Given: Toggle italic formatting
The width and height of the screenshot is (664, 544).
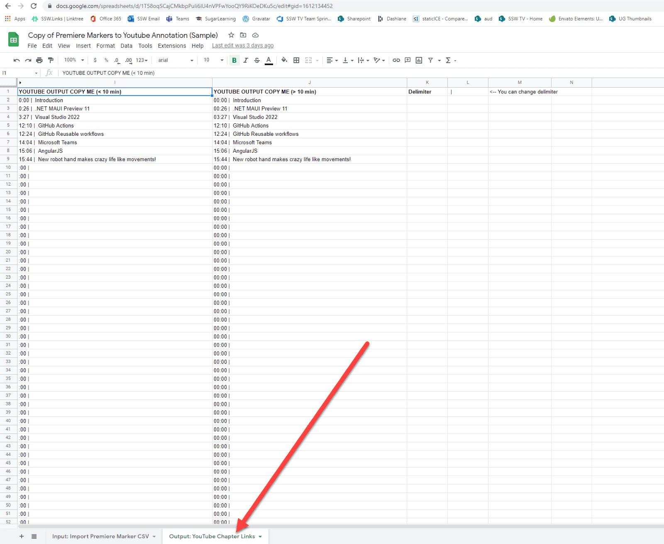Looking at the screenshot, I should tap(246, 60).
